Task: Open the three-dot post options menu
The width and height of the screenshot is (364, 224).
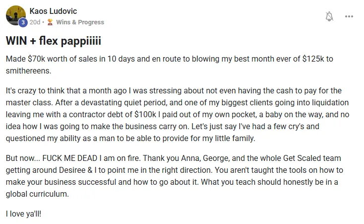Action: [349, 16]
